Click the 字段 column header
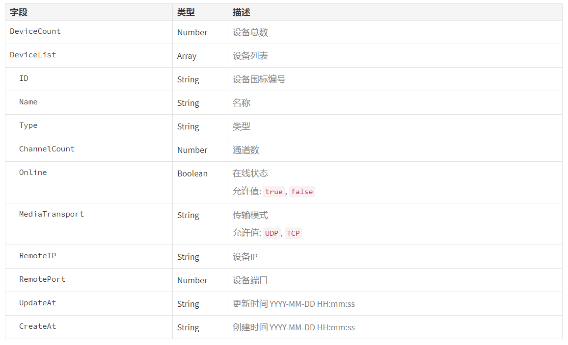 pos(19,13)
